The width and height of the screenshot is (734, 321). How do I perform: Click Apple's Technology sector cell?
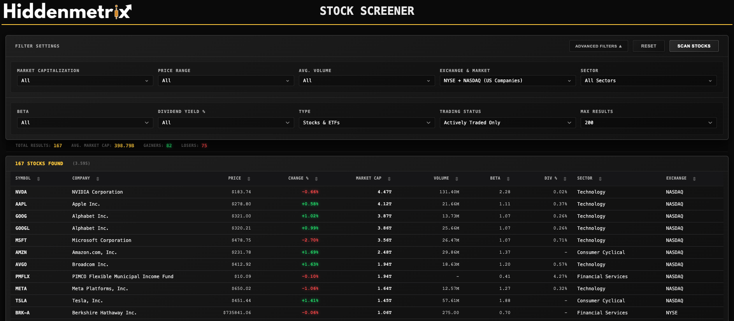click(591, 204)
